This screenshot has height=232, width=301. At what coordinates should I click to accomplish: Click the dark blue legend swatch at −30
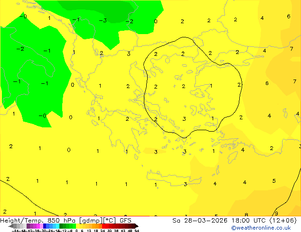[x=45, y=226]
